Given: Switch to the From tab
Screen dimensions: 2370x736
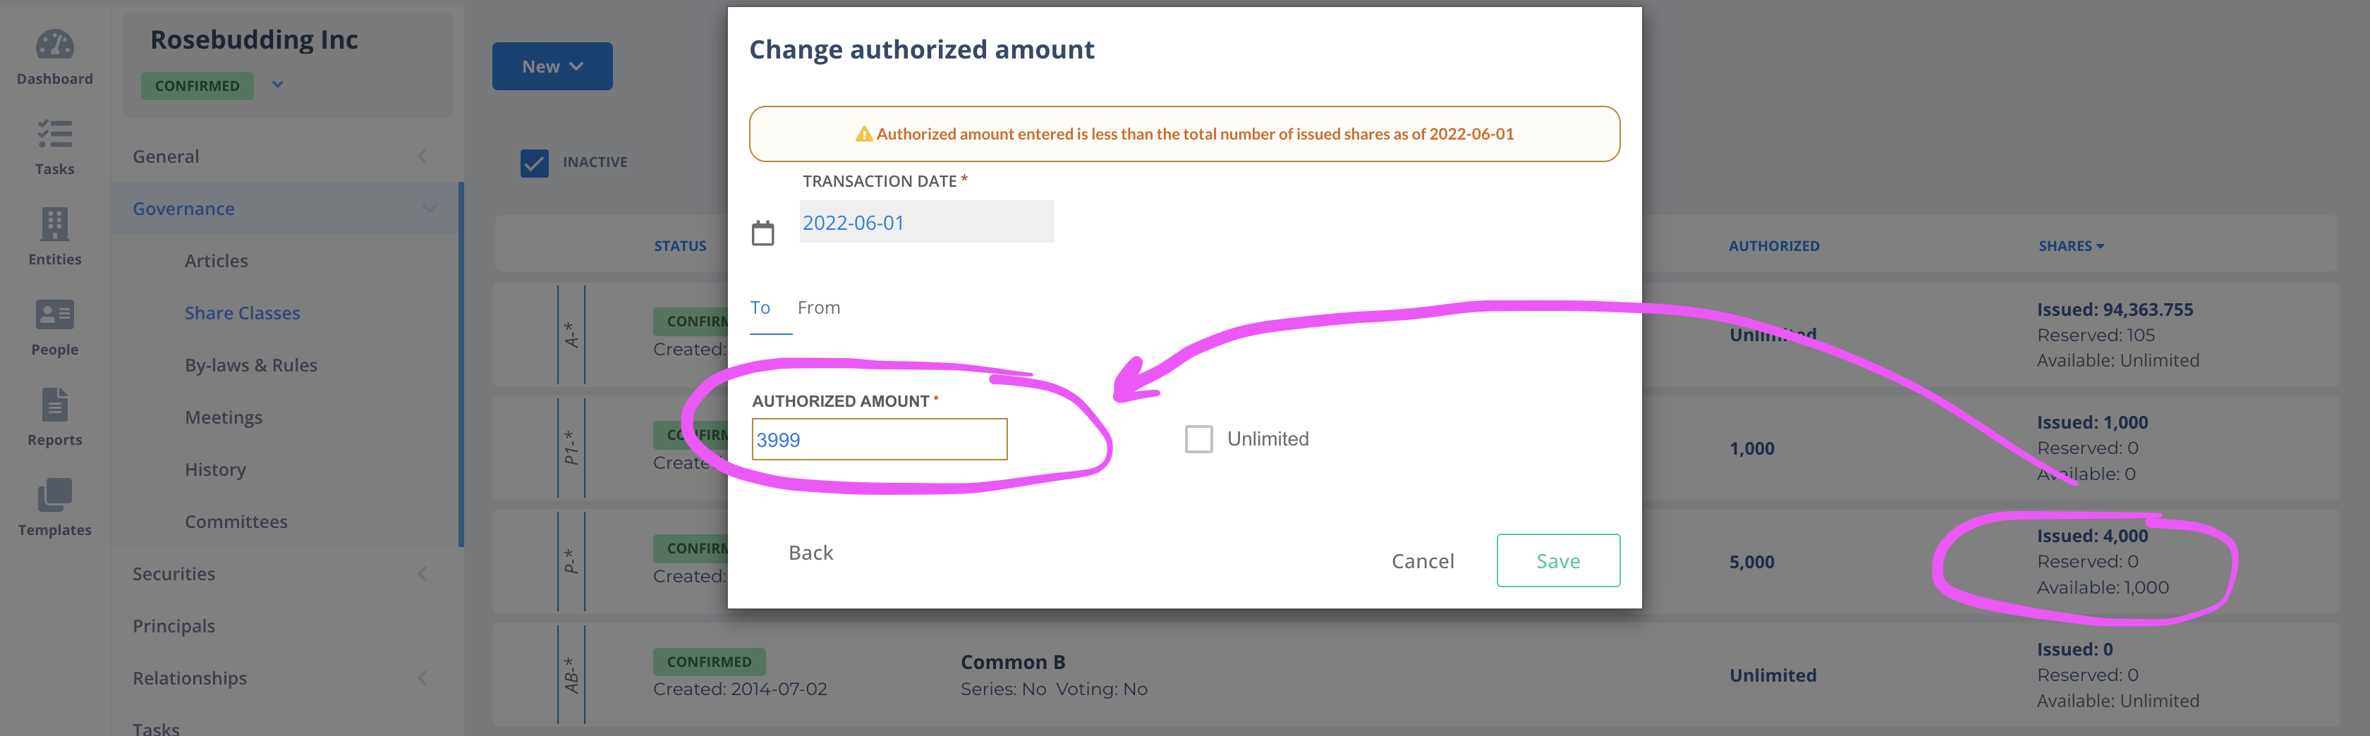Looking at the screenshot, I should tap(819, 307).
